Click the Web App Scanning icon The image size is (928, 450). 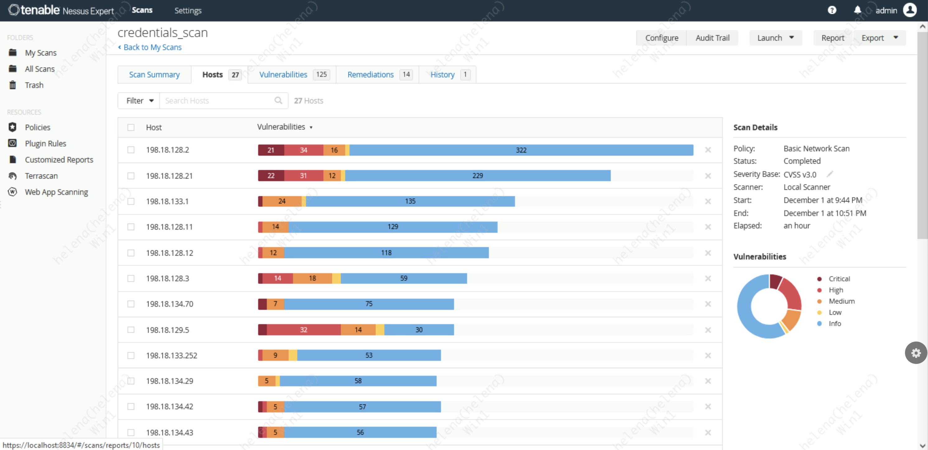(x=13, y=192)
